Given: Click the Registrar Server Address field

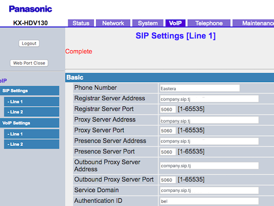Looking at the screenshot, I should 209,99.
